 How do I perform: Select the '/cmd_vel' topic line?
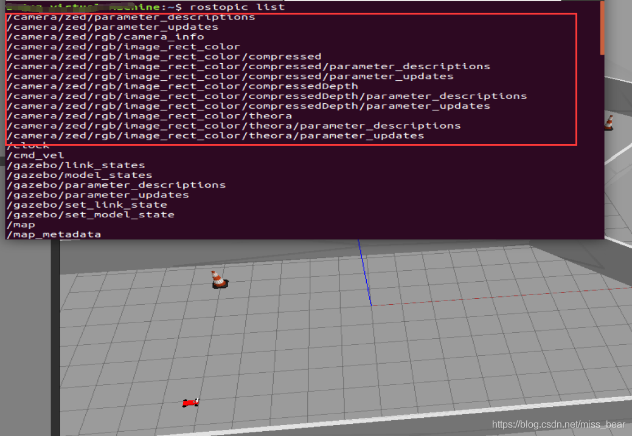coord(35,155)
